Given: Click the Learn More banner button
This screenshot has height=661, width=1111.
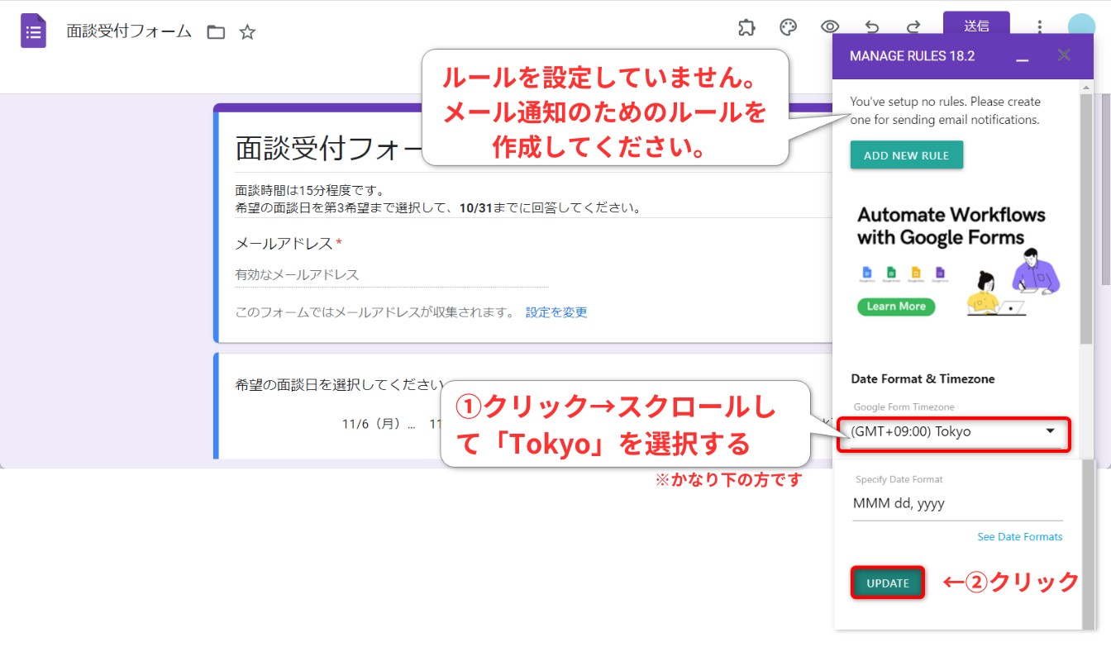Looking at the screenshot, I should (x=896, y=307).
